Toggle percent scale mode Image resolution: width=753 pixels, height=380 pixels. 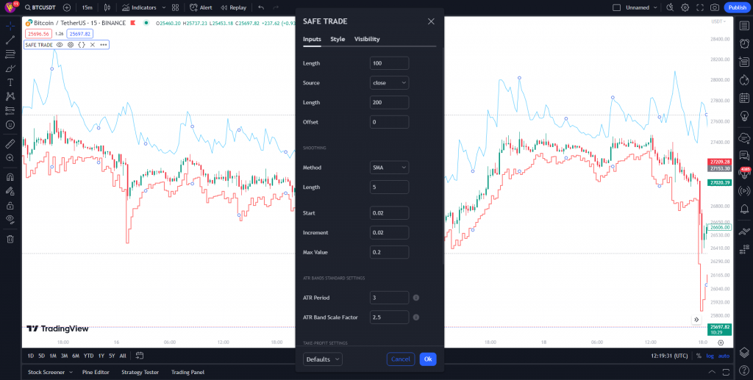(699, 356)
